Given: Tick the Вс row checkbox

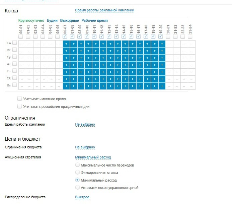Looking at the screenshot, I should coord(14,86).
